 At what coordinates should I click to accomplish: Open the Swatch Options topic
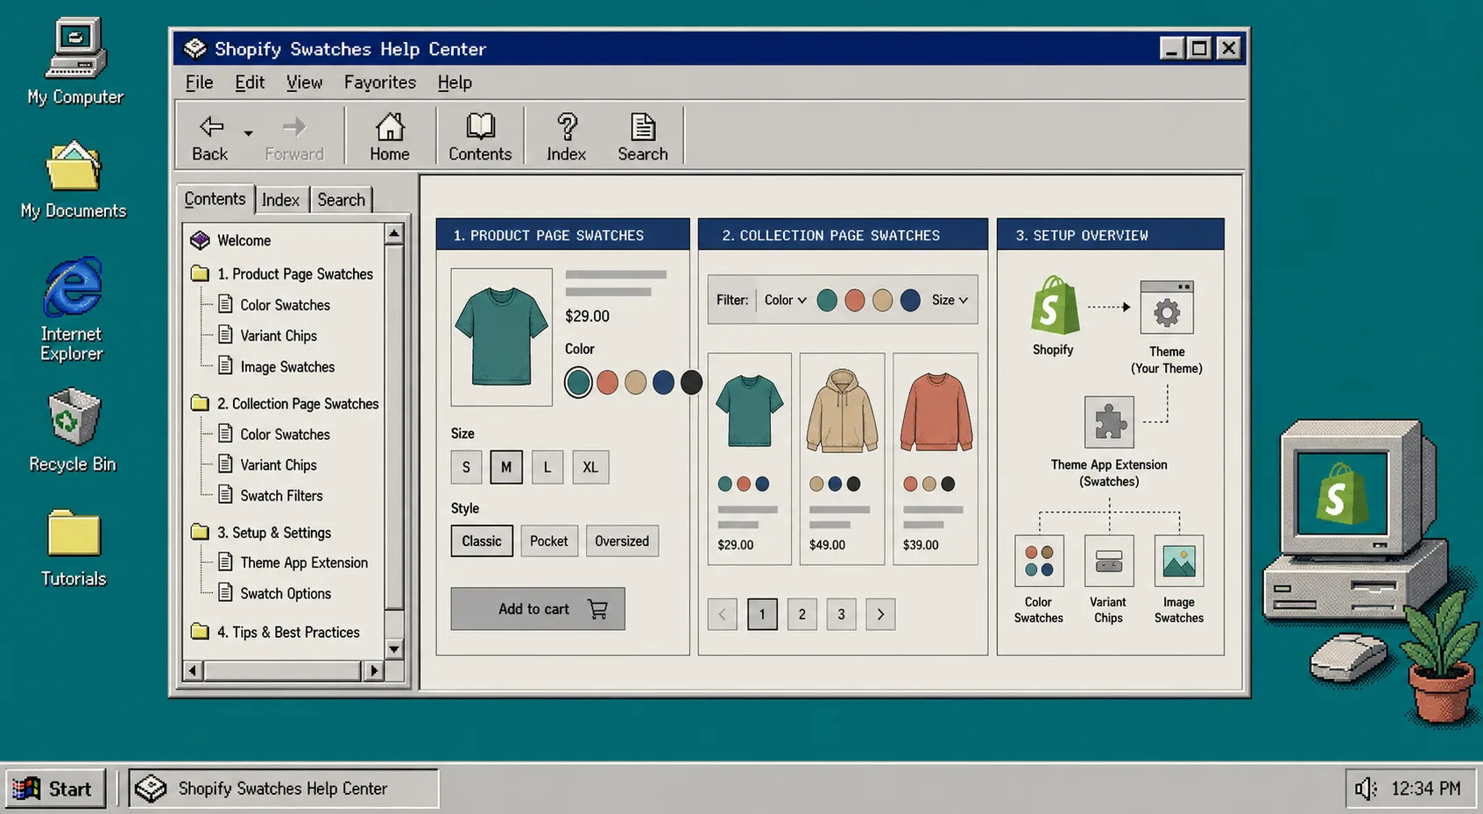pos(286,593)
